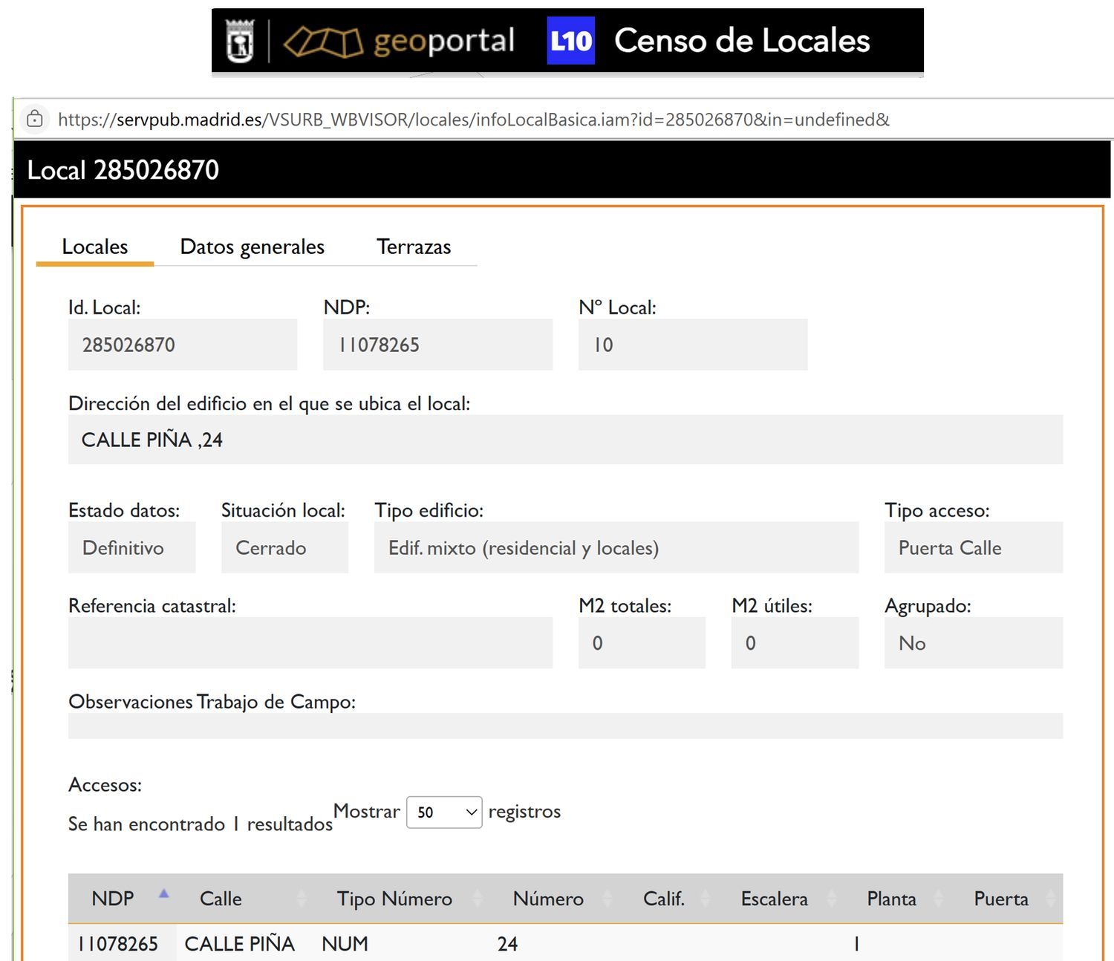Click the text Se han encontrado 1 resultados
Image resolution: width=1114 pixels, height=961 pixels.
201,824
